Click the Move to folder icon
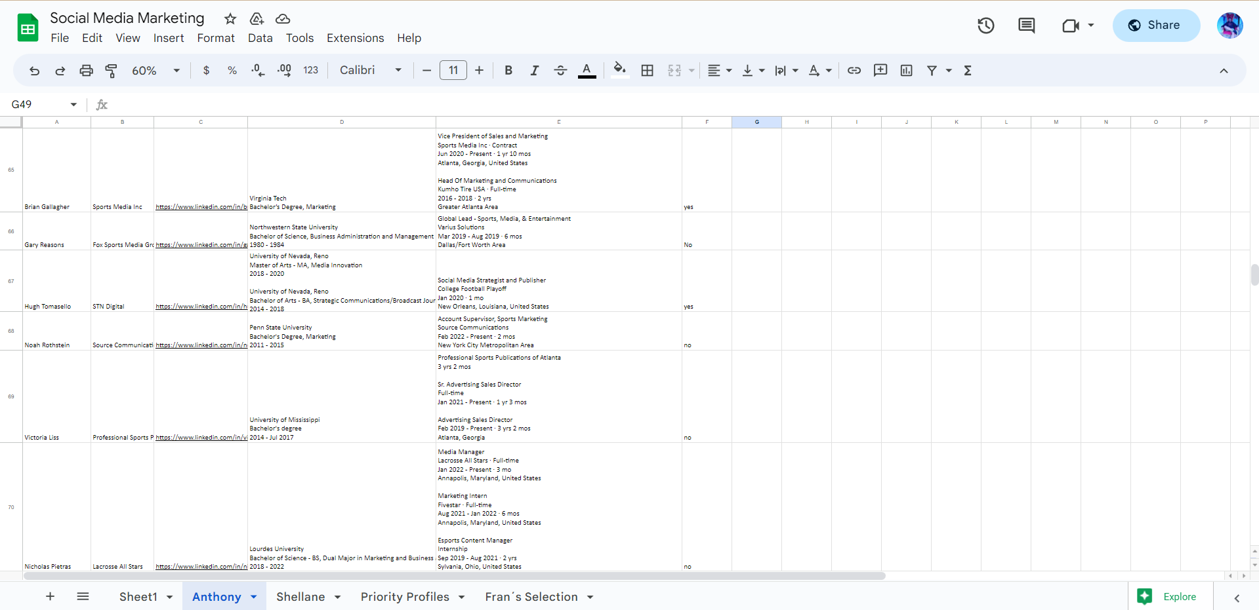1259x610 pixels. point(257,19)
